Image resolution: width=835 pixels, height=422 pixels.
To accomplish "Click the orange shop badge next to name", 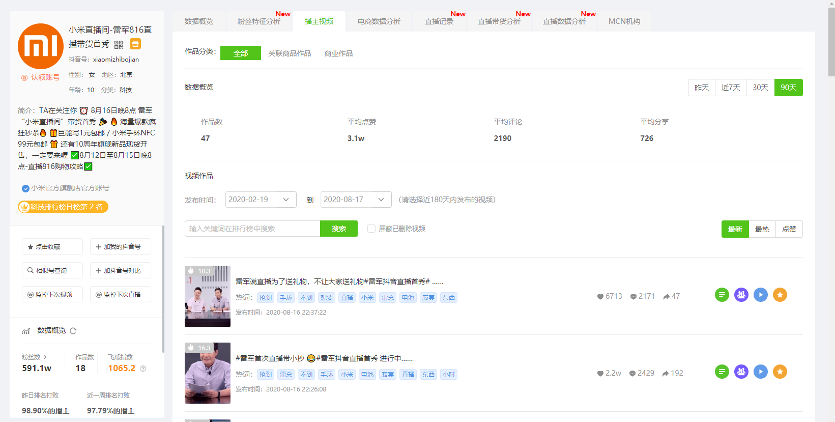I will pos(135,44).
